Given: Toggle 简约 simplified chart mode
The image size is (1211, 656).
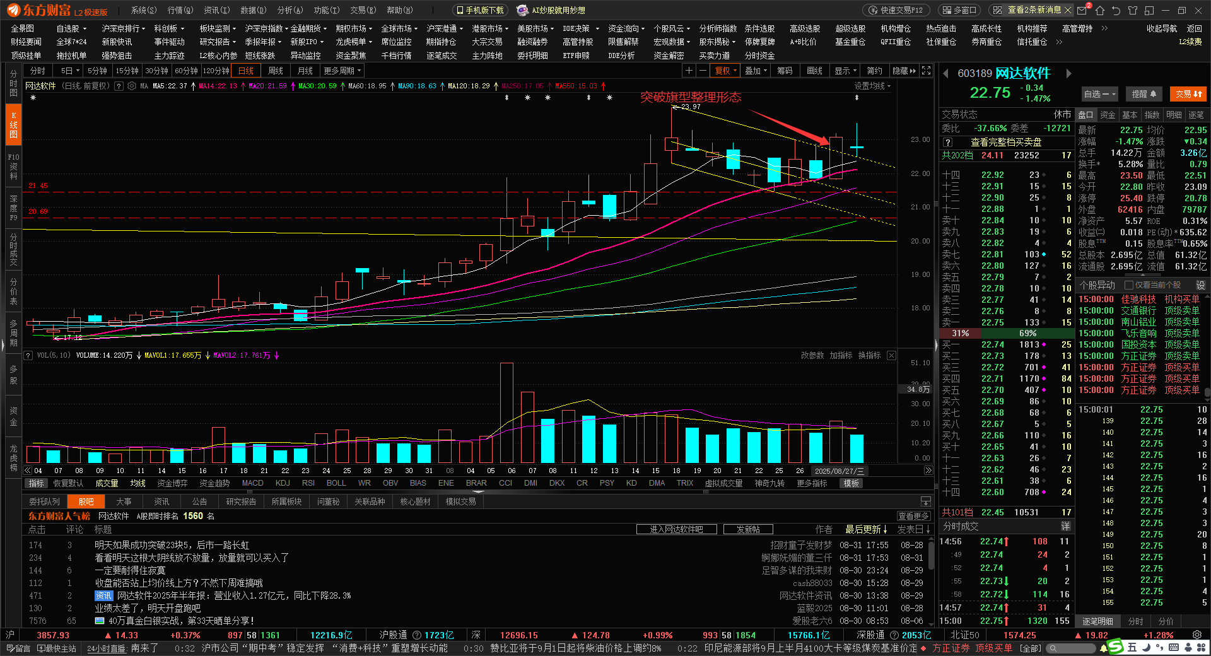Looking at the screenshot, I should tap(874, 71).
